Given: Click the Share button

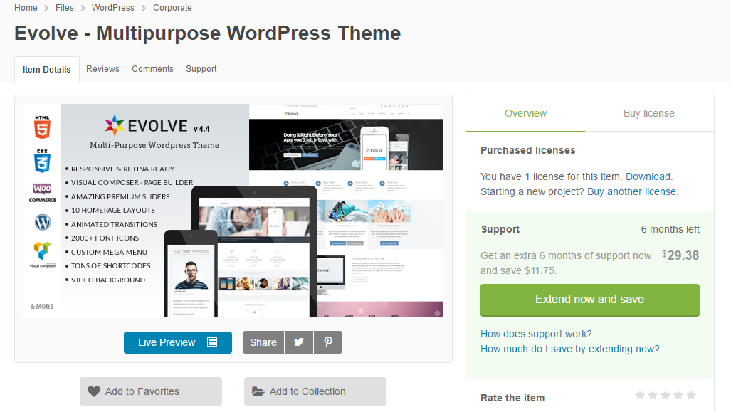Looking at the screenshot, I should pyautogui.click(x=263, y=342).
